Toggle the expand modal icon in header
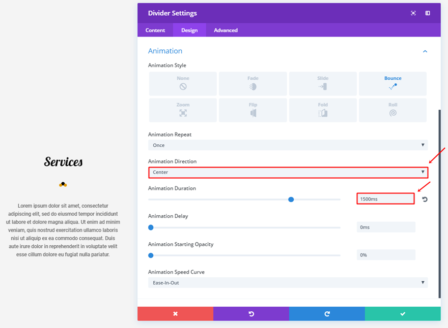The width and height of the screenshot is (448, 328). [413, 13]
